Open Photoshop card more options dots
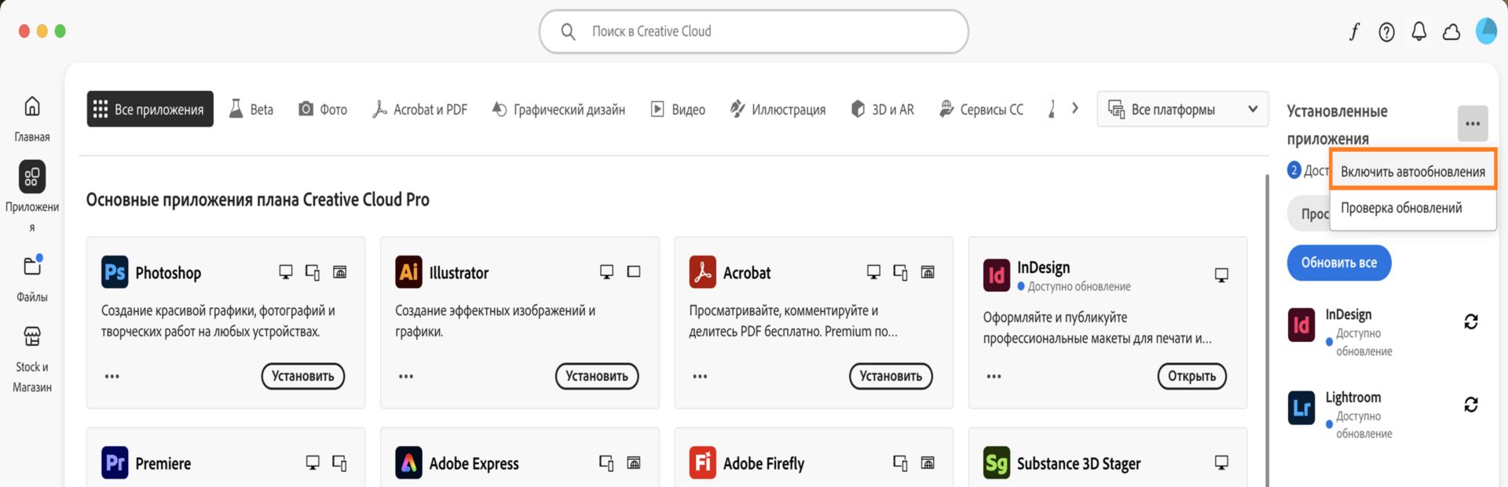This screenshot has height=487, width=1508. (112, 376)
